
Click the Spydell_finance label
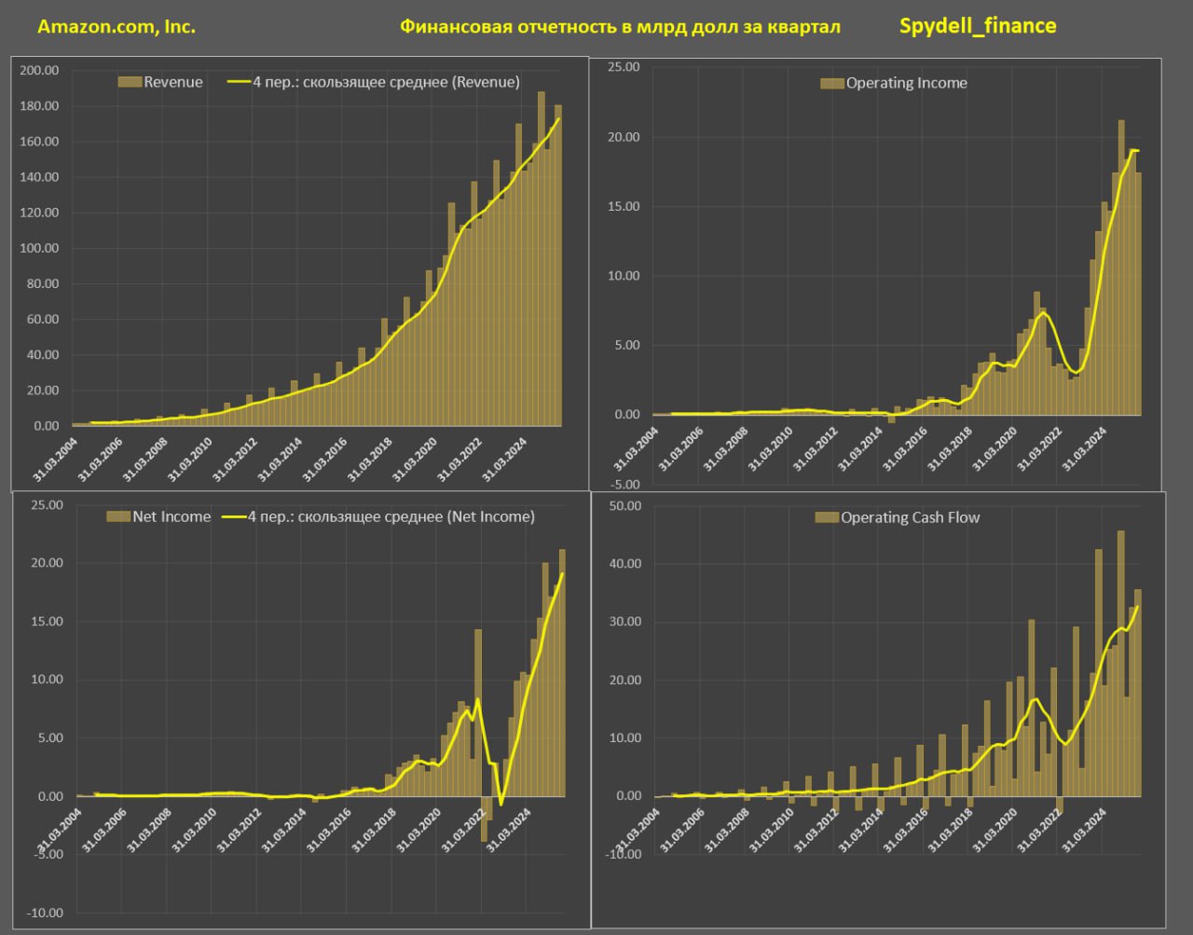978,26
